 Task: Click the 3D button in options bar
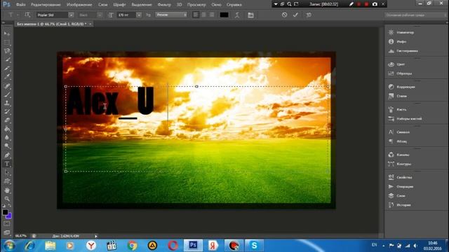[x=309, y=15]
